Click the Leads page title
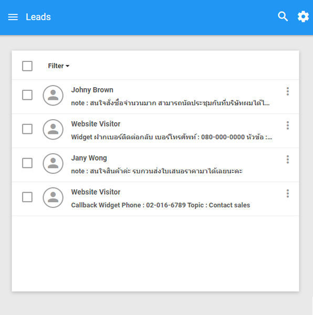Viewport: 313px width, 315px height. [x=38, y=17]
